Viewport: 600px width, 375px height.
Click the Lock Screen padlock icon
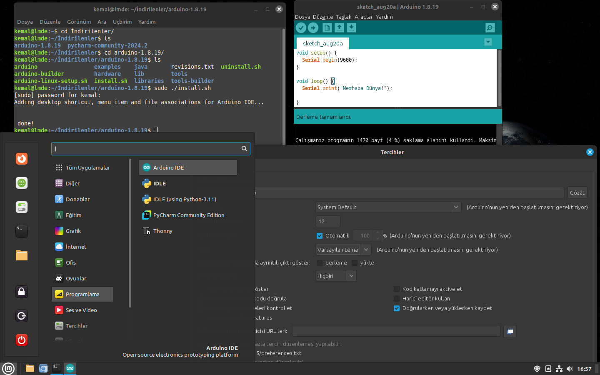[22, 292]
